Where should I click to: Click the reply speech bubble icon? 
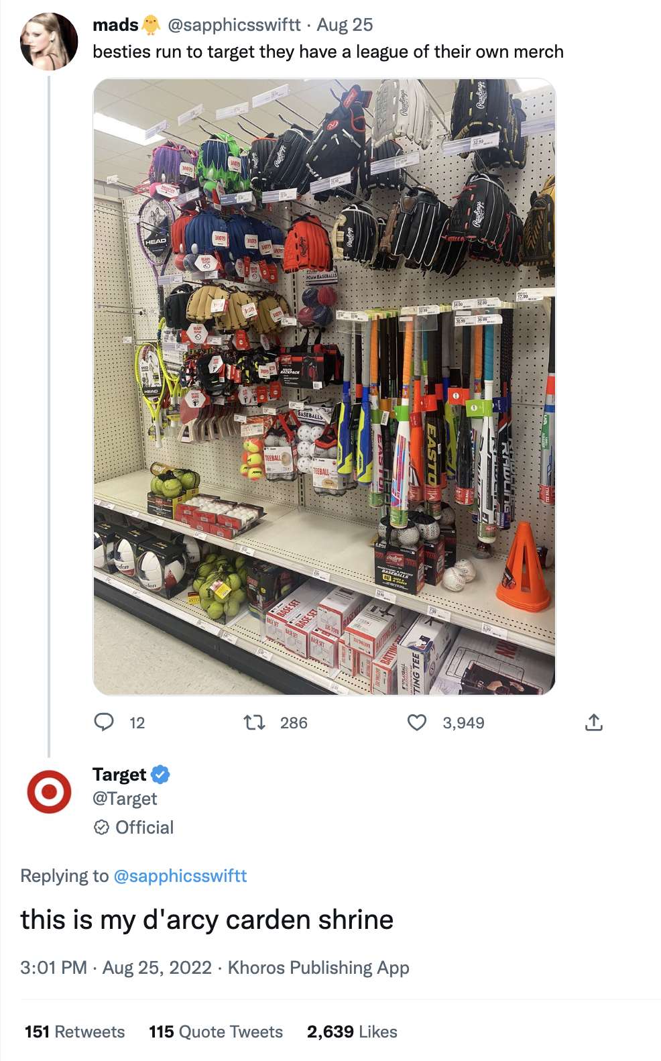tap(103, 722)
